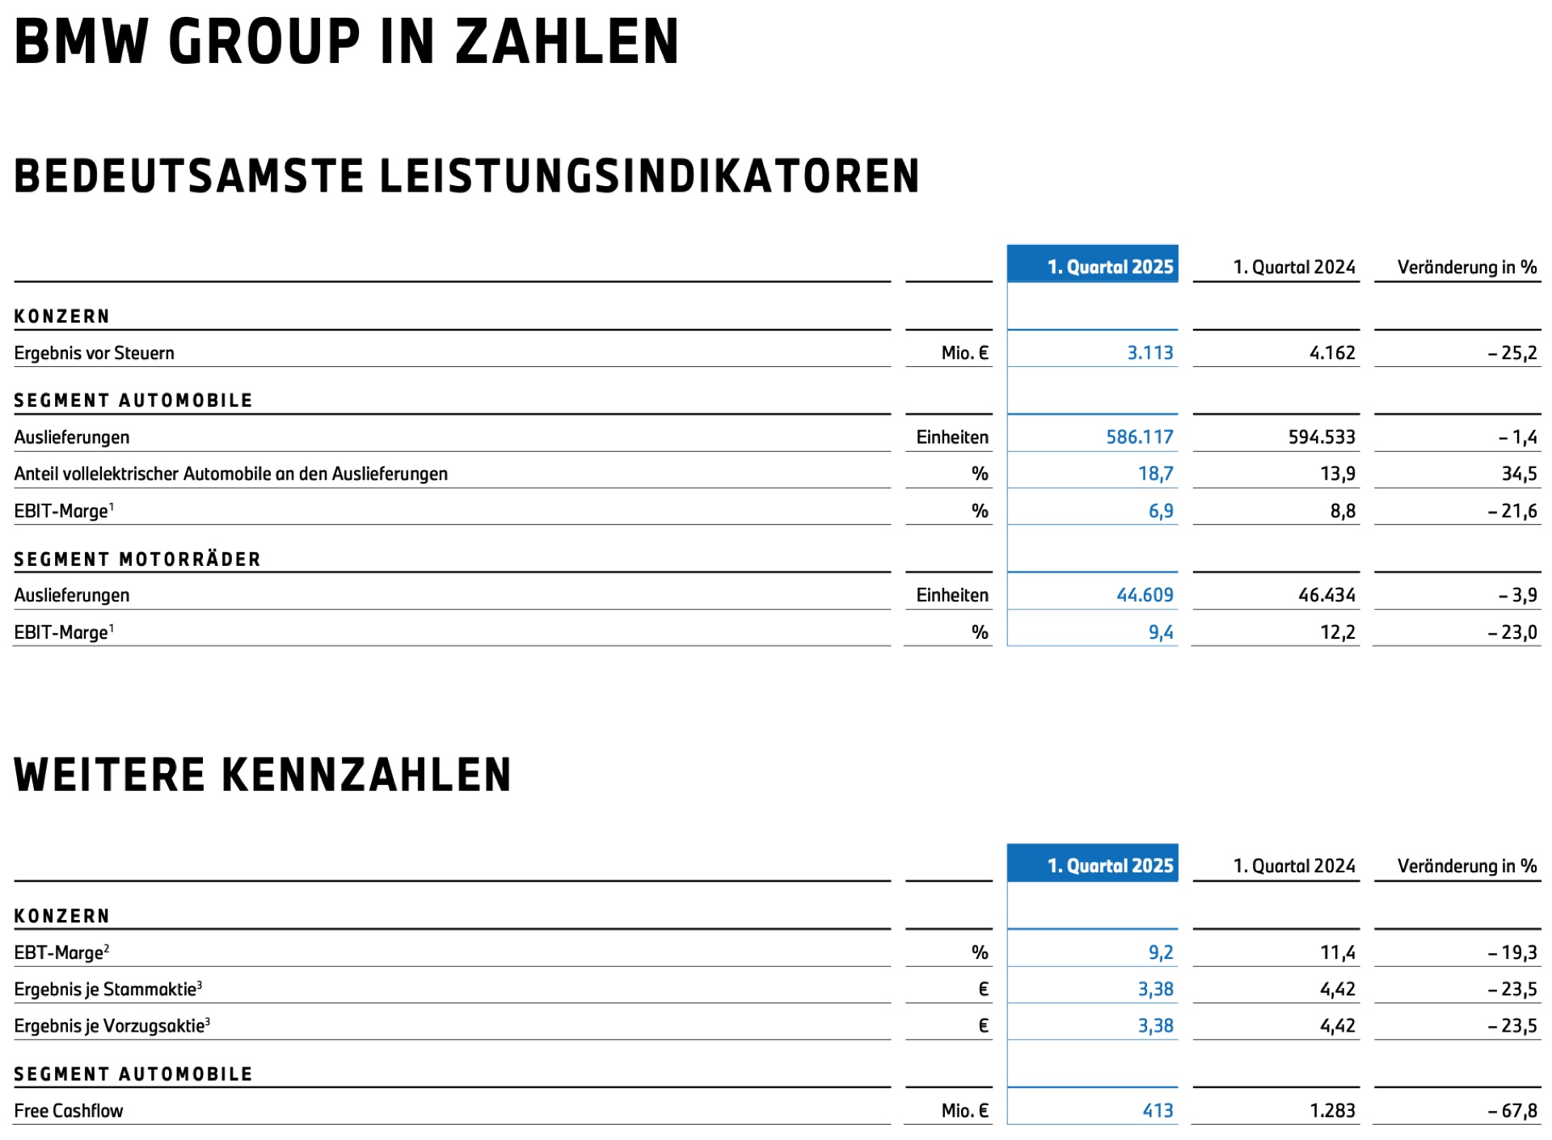Click the motorcycle deliveries value 44.609

coord(1144,595)
